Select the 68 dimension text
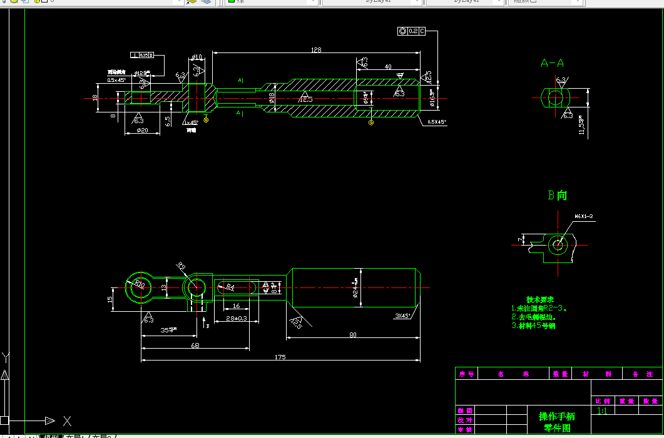Image resolution: width=664 pixels, height=438 pixels. [195, 346]
